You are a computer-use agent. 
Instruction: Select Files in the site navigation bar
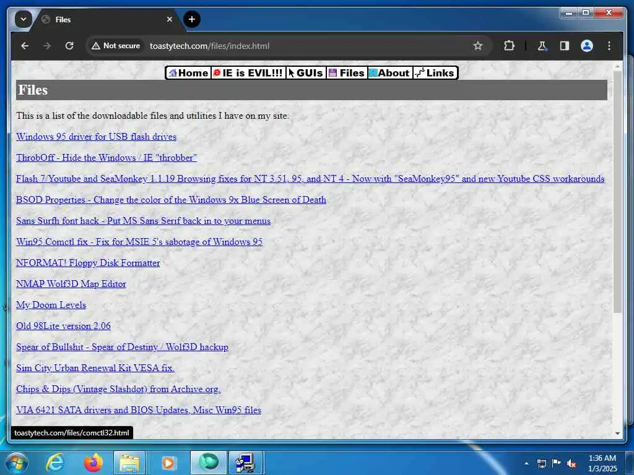[347, 73]
